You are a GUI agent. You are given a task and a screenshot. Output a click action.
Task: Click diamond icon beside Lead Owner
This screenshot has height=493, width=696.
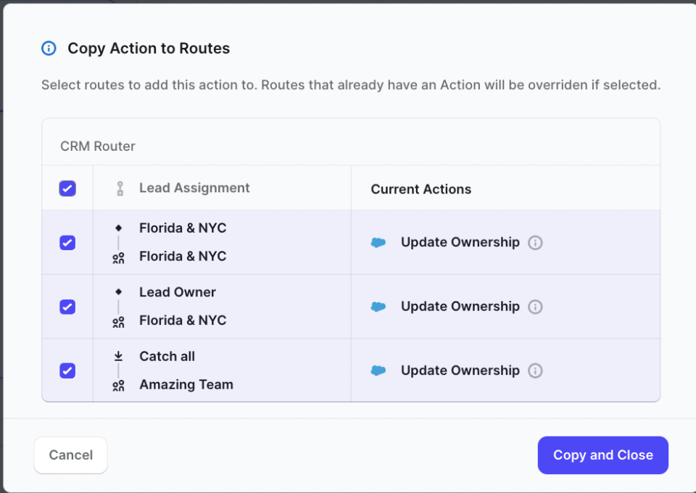[118, 292]
